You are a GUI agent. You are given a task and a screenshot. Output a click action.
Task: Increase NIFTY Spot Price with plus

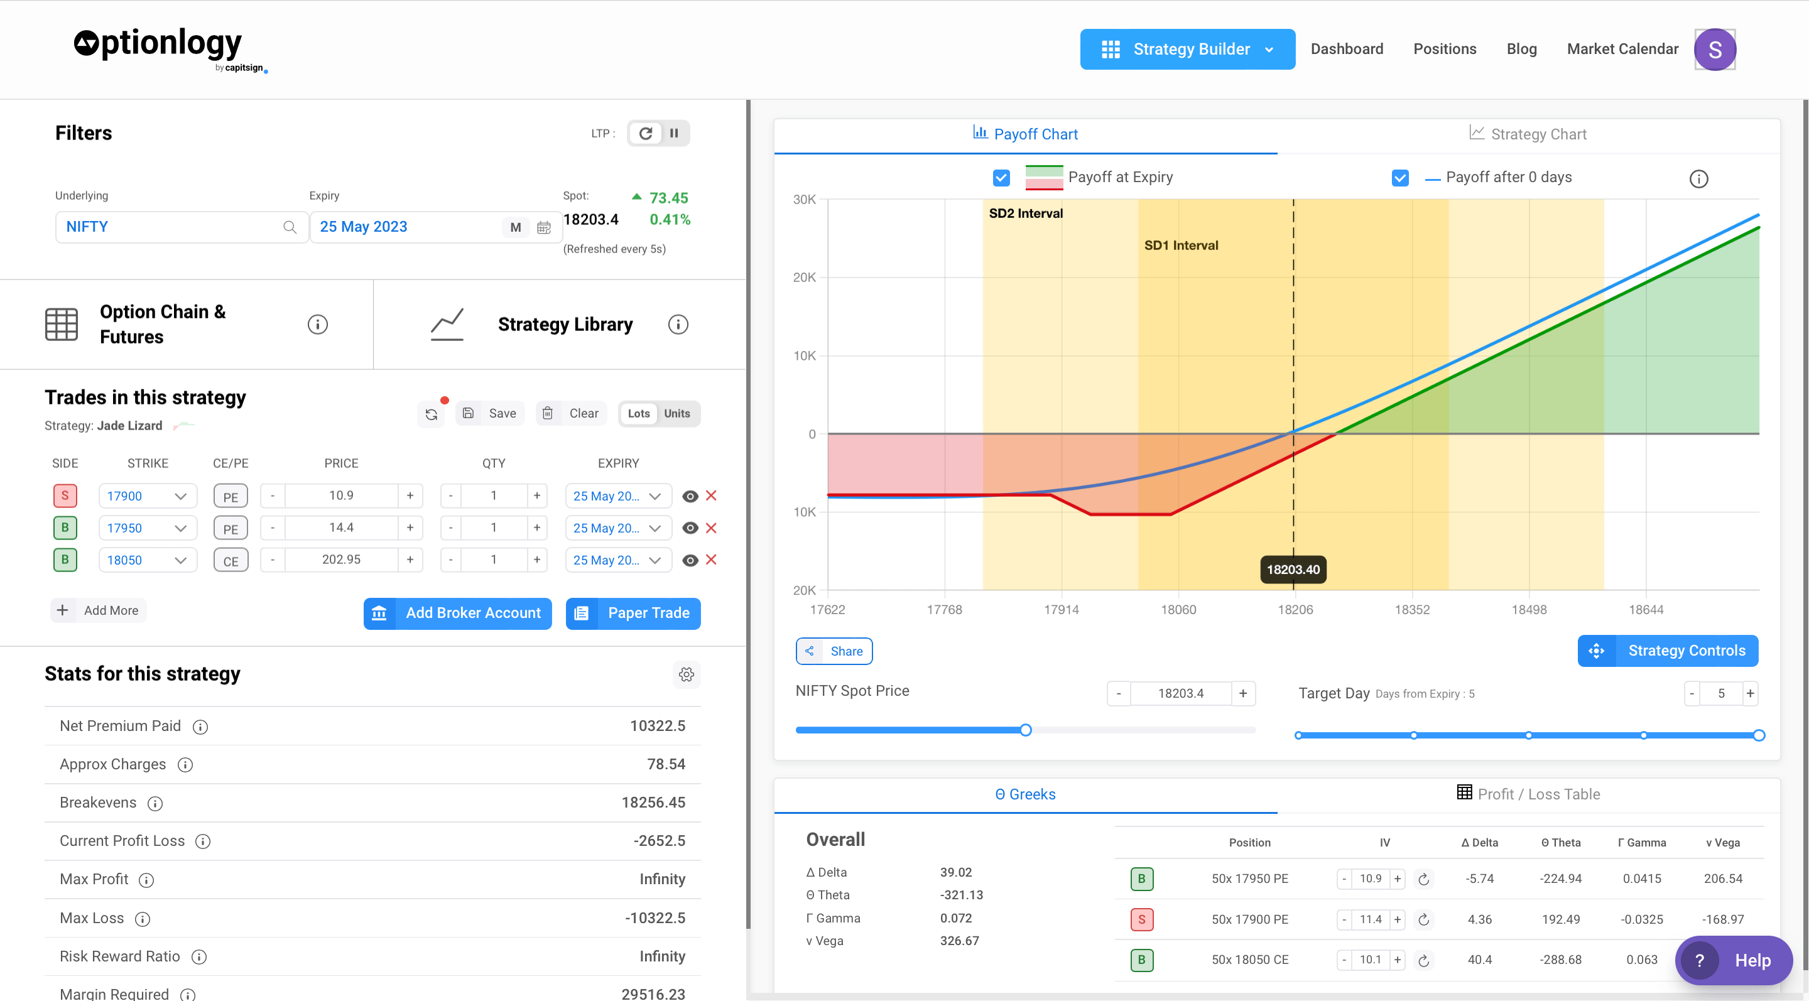[x=1243, y=693]
